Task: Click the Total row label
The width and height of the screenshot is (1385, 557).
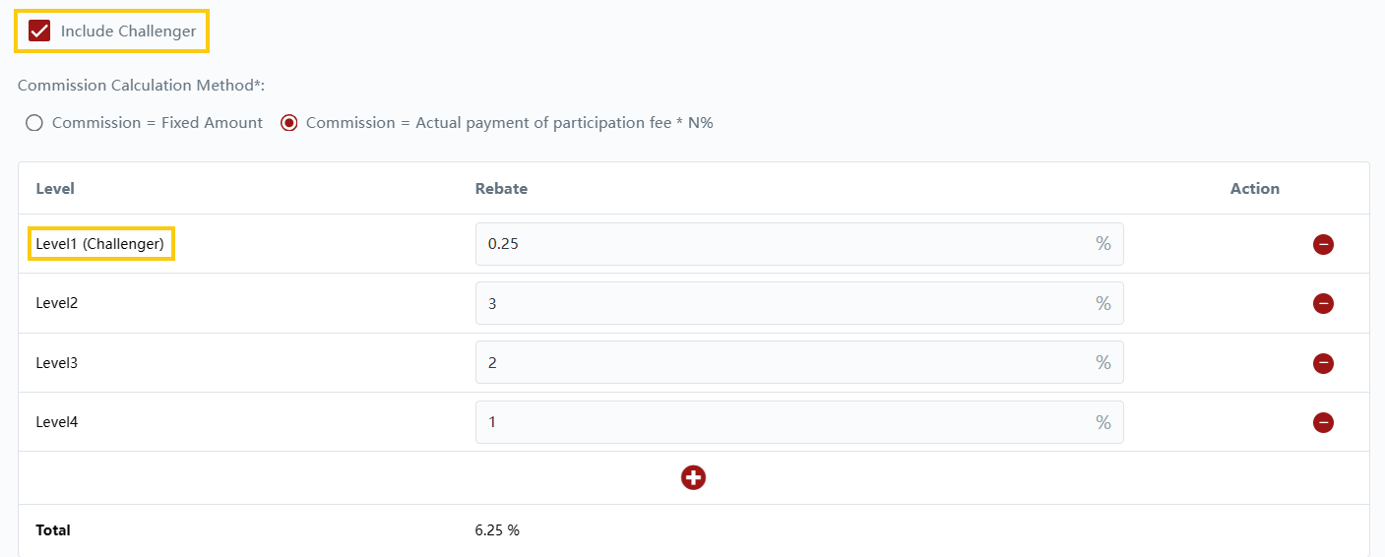Action: pyautogui.click(x=53, y=530)
